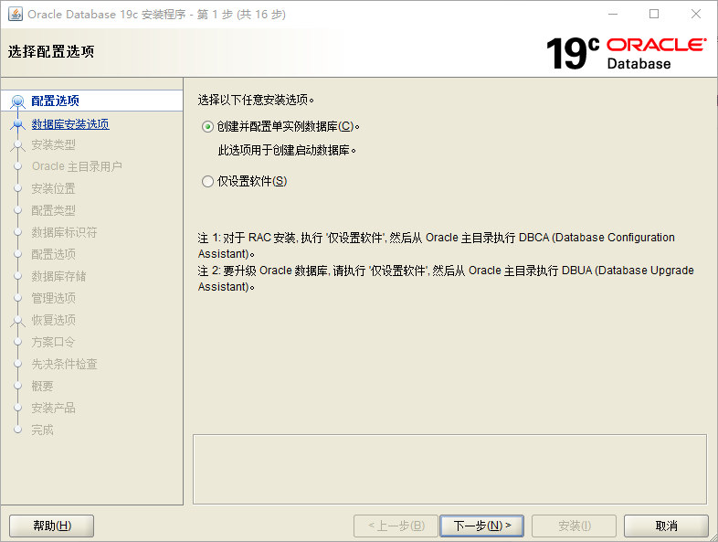Open the 数据库安装选项 step link

[x=70, y=124]
